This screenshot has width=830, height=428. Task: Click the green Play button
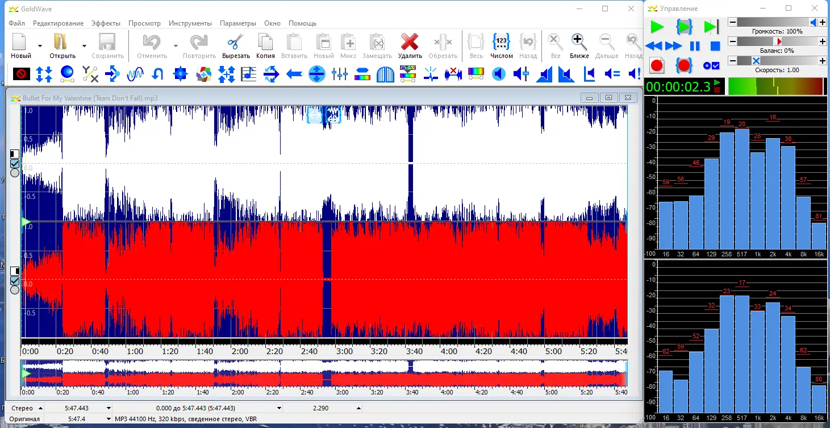657,26
